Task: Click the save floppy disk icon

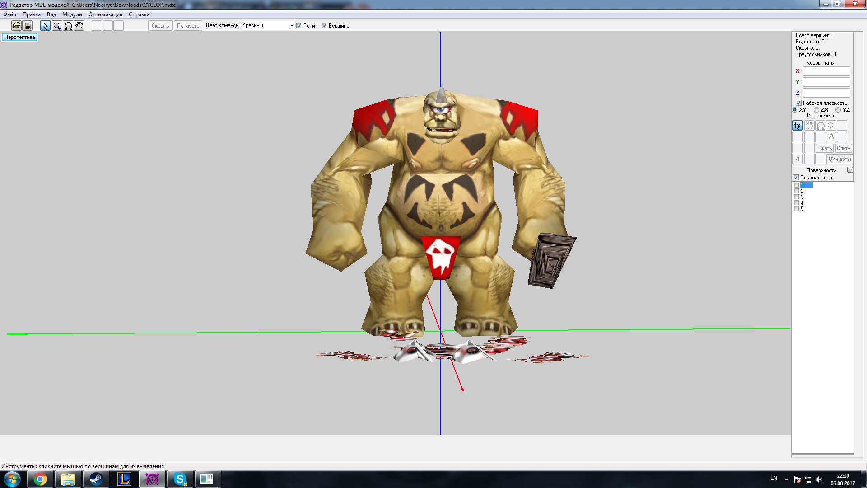Action: (x=28, y=26)
